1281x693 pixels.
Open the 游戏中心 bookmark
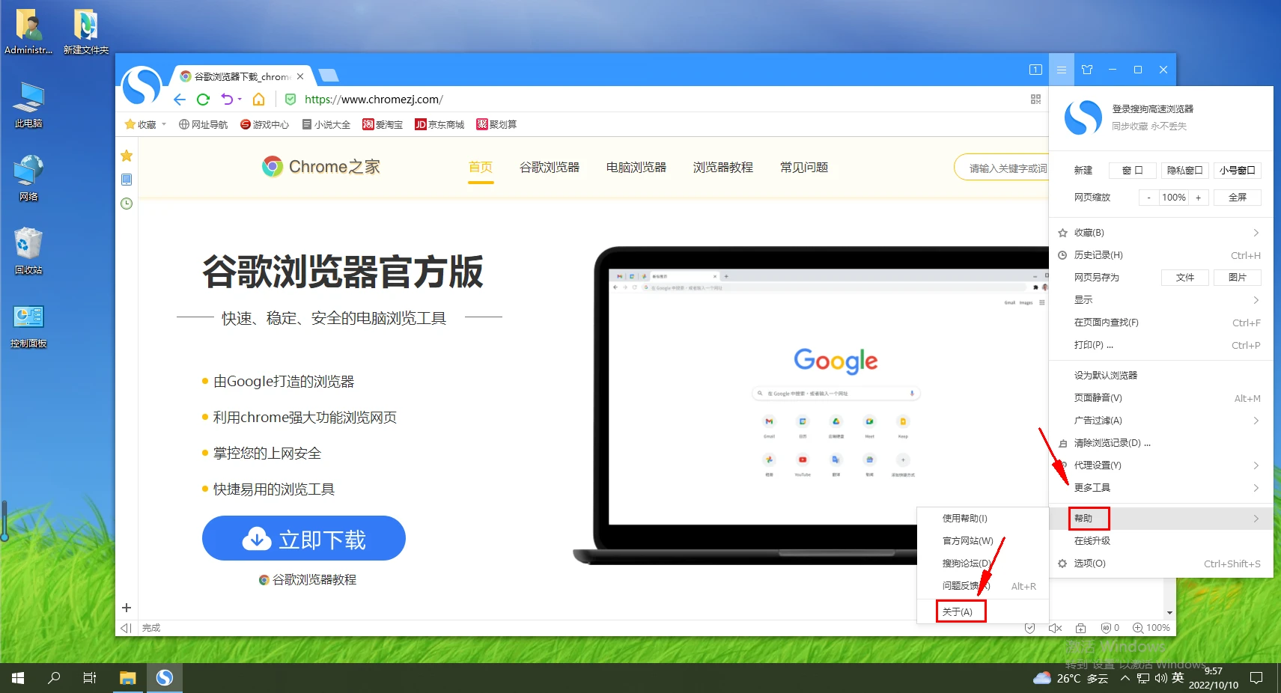(264, 124)
